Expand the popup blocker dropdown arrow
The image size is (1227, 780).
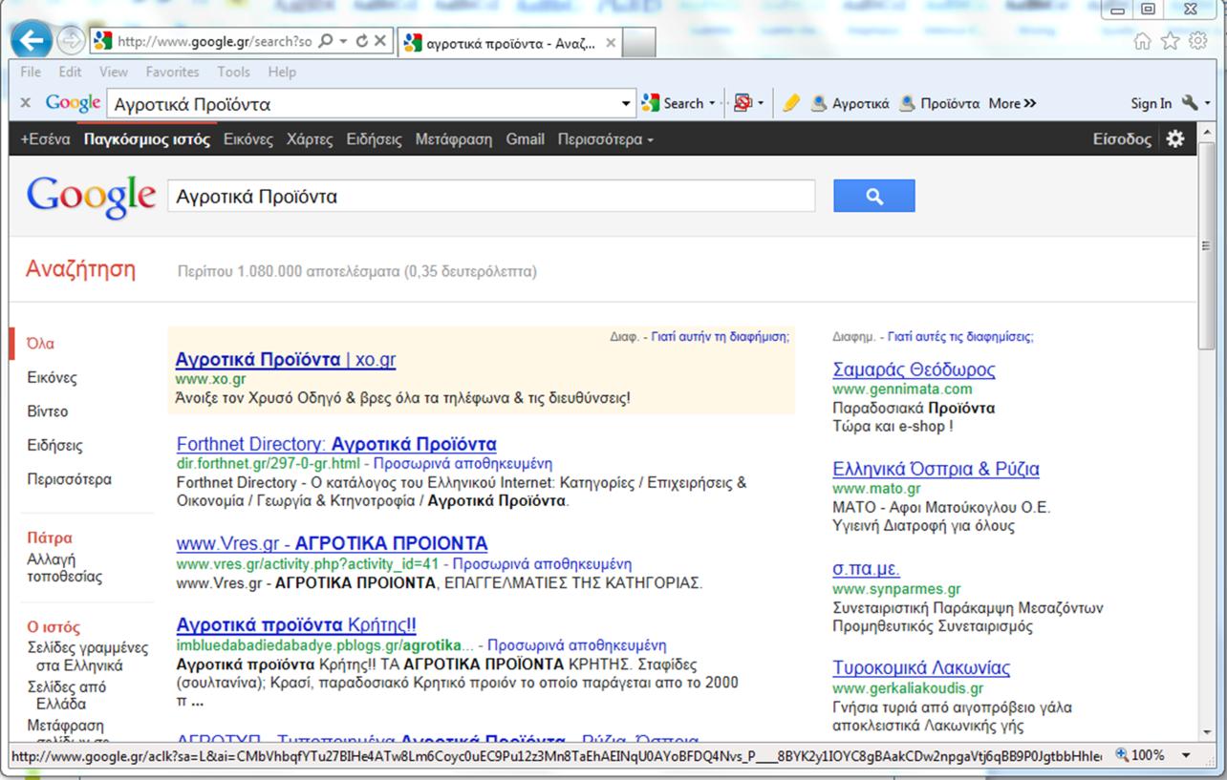pyautogui.click(x=761, y=103)
